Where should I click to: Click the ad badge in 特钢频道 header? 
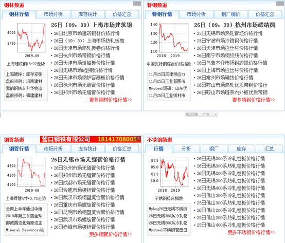click(280, 4)
